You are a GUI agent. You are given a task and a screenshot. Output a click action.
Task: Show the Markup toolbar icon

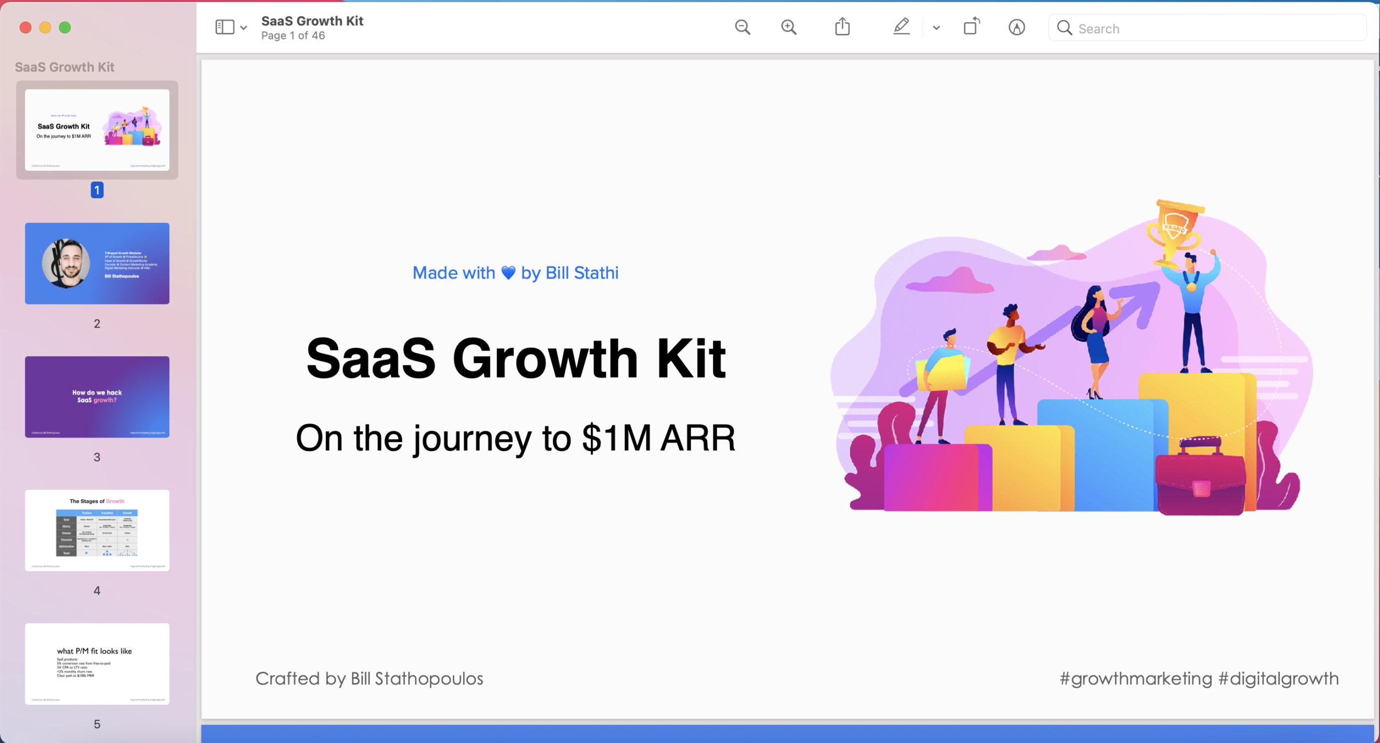point(1016,27)
